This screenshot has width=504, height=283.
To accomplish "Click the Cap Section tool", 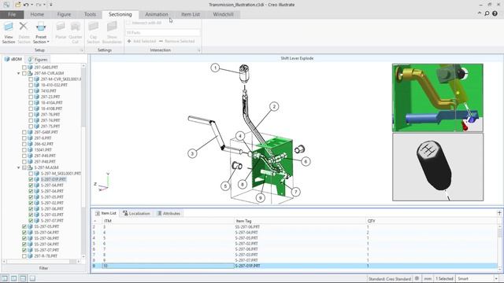I will (93, 33).
